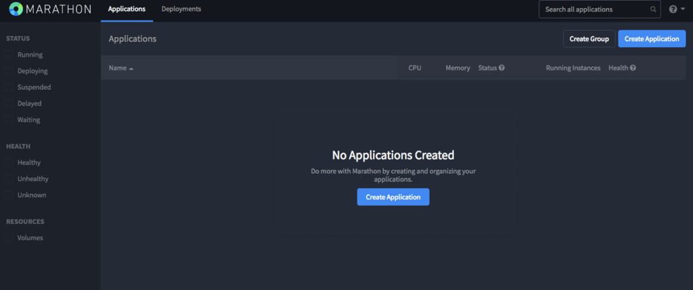Click the Status column header text
The image size is (693, 290).
coord(487,68)
